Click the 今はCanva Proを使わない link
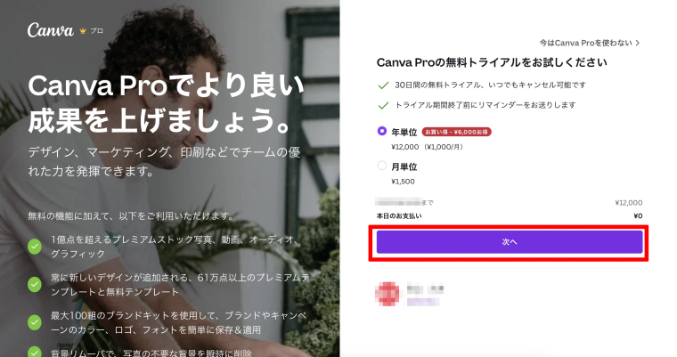 coord(585,43)
